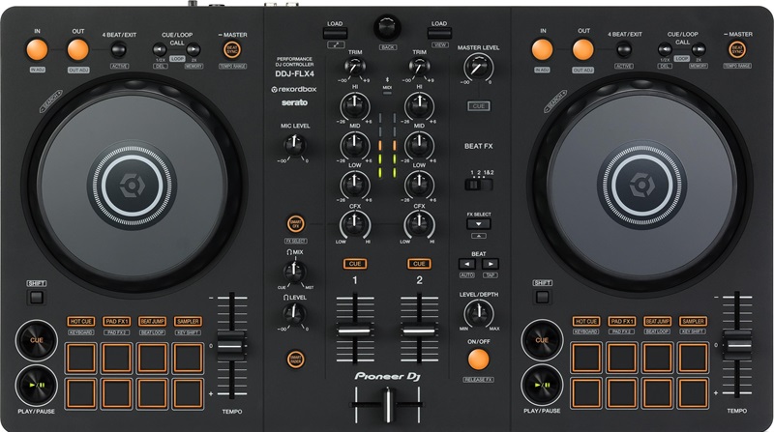
Task: Tap left deck loop halve (1/2X) button
Action: (x=160, y=49)
